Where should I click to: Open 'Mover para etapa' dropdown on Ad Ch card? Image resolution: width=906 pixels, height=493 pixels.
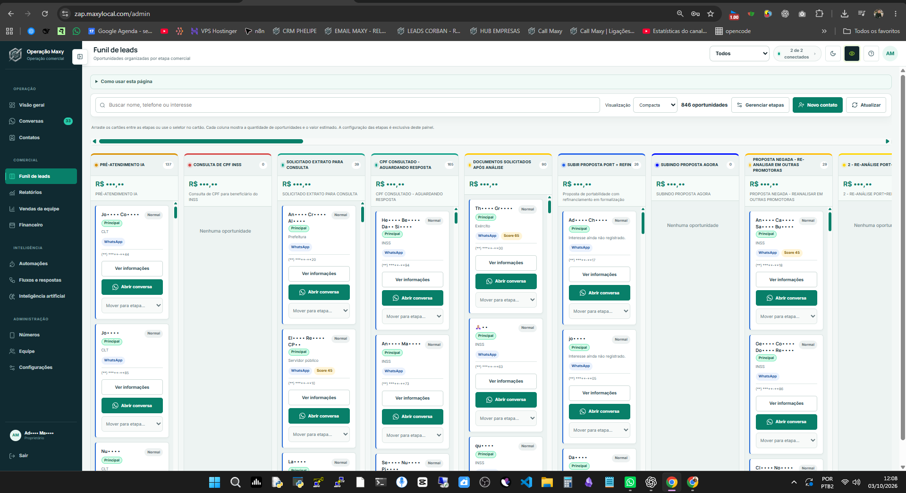[x=600, y=311]
